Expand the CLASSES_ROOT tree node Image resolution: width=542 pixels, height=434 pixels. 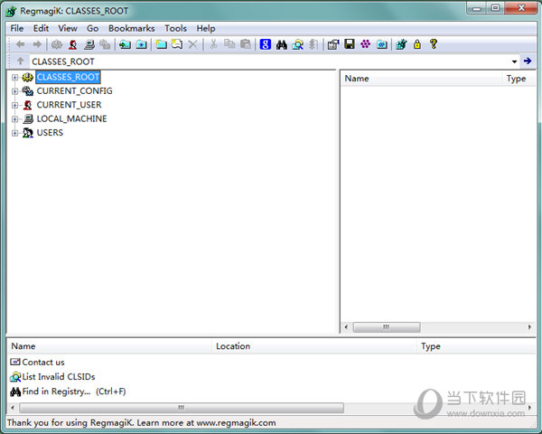14,77
